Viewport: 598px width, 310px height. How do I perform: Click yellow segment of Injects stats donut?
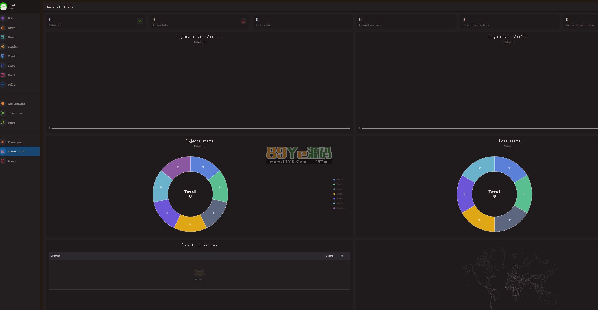coord(190,224)
